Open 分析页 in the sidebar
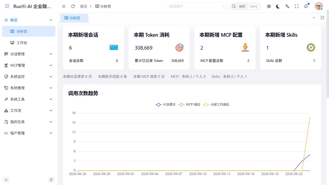 coord(29,31)
